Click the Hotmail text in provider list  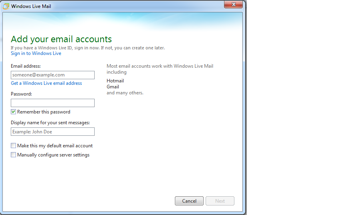[115, 81]
